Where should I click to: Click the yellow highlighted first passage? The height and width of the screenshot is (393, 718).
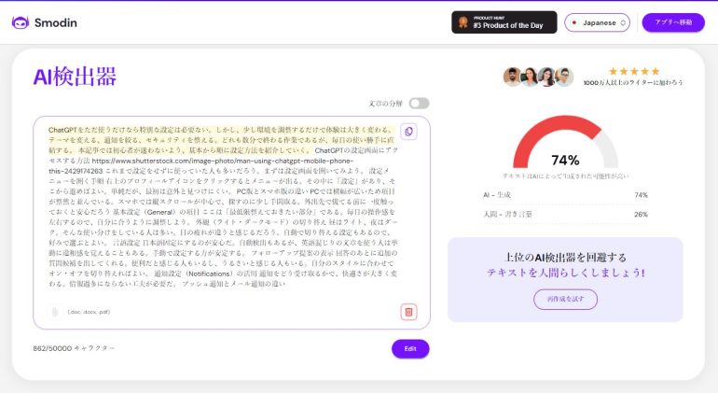point(221,140)
